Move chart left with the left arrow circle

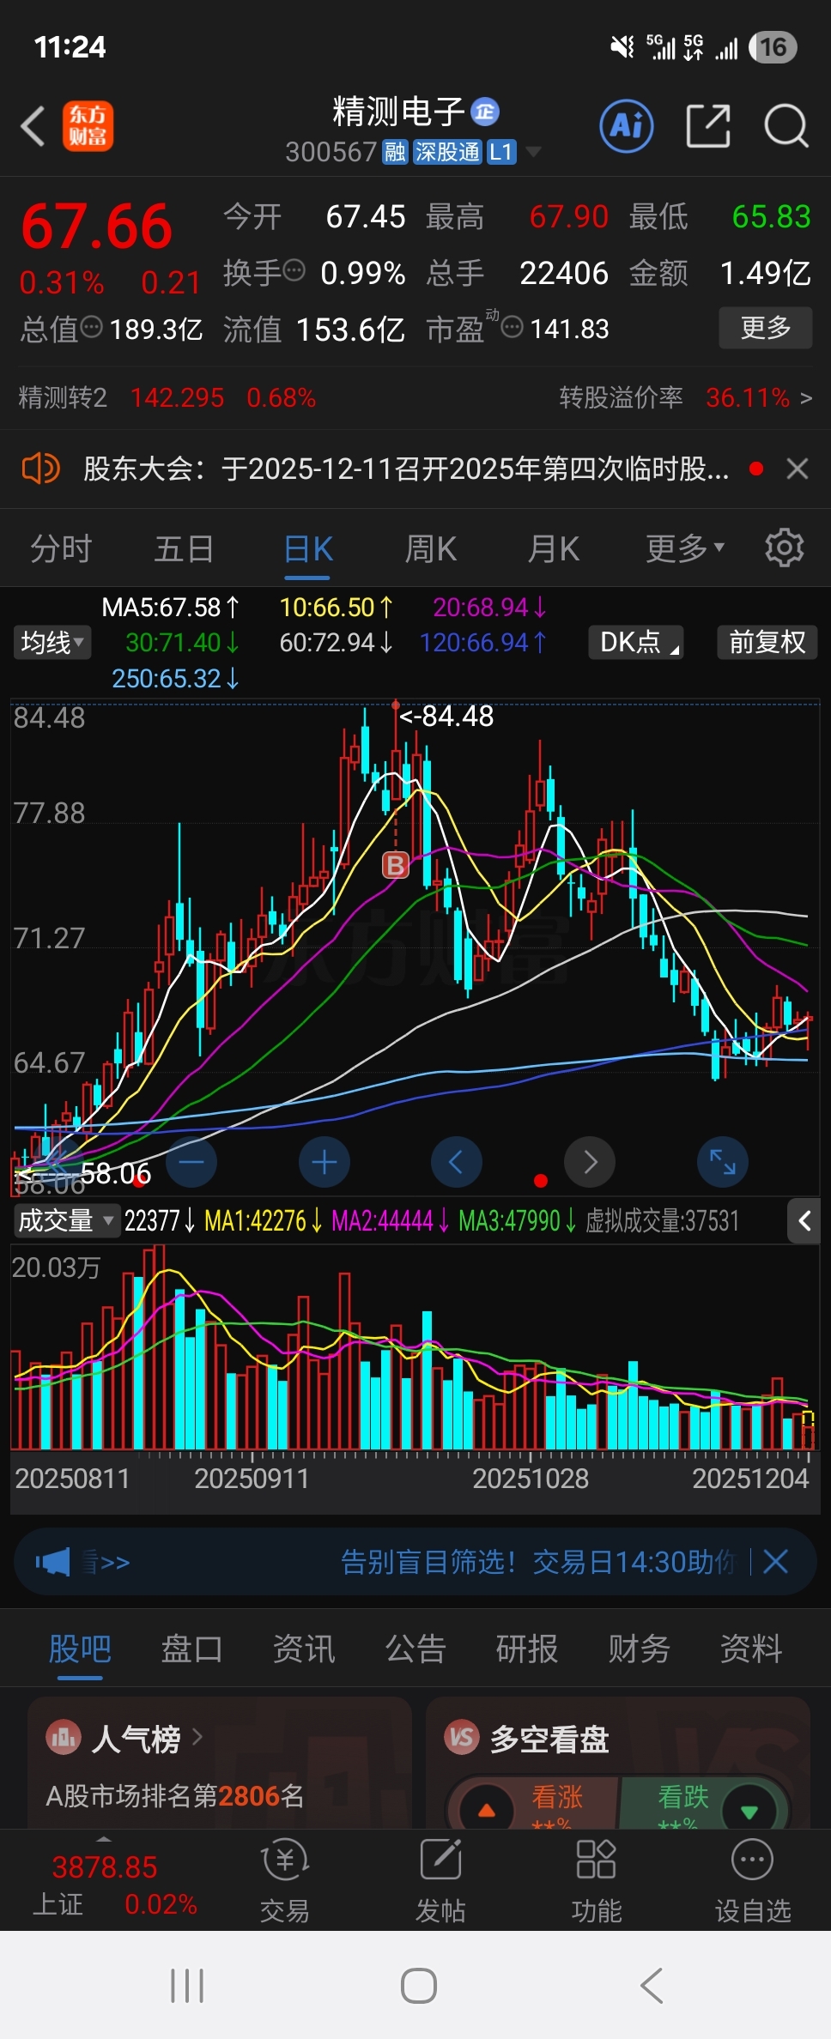pyautogui.click(x=456, y=1162)
